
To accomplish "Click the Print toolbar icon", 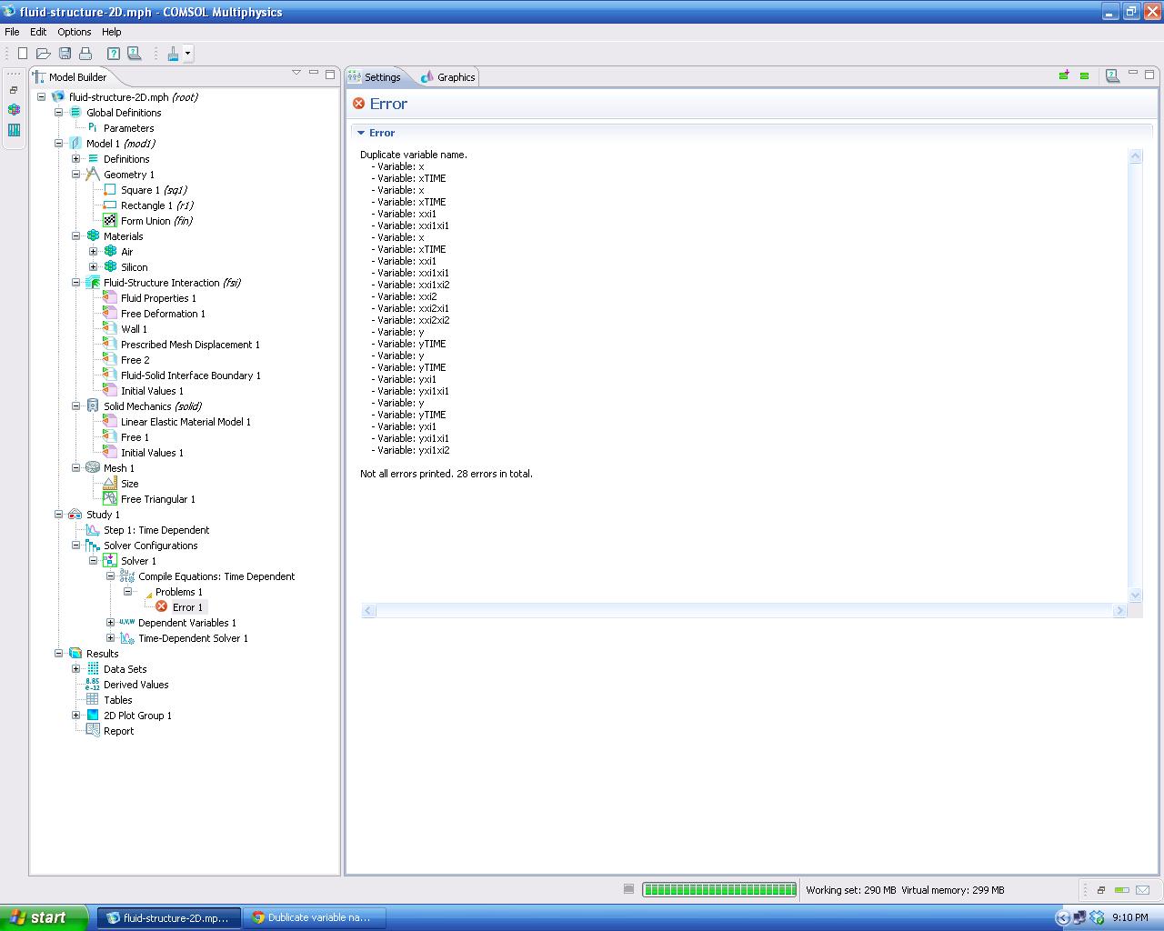I will click(85, 54).
